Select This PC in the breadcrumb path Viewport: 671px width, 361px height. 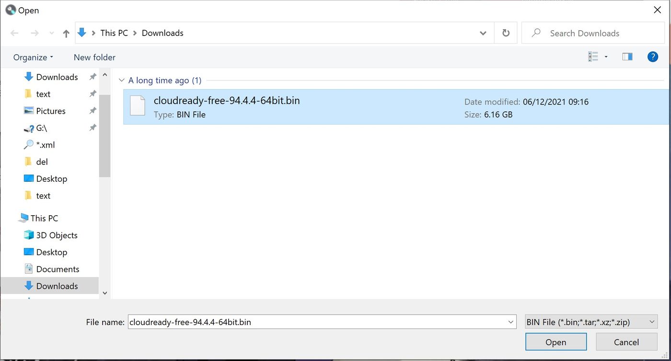[114, 33]
